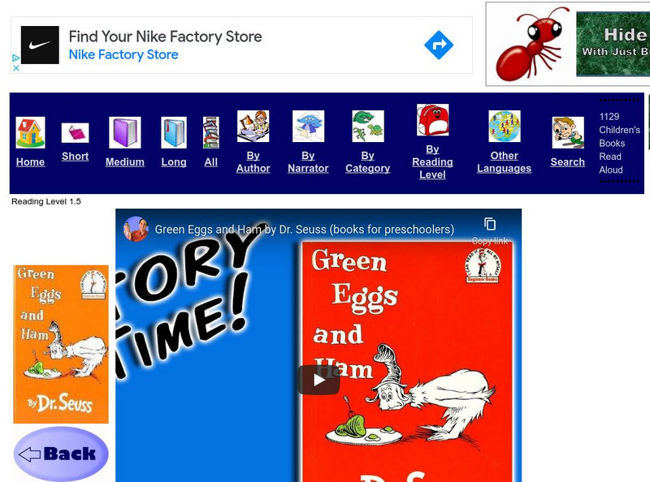
Task: Click the Copy link icon on video
Action: pos(490,225)
